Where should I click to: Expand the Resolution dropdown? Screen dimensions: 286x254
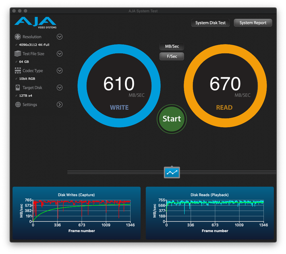pos(60,37)
